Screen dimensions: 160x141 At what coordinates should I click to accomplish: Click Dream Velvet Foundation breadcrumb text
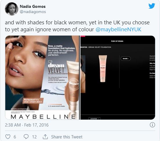pyautogui.click(x=100, y=47)
